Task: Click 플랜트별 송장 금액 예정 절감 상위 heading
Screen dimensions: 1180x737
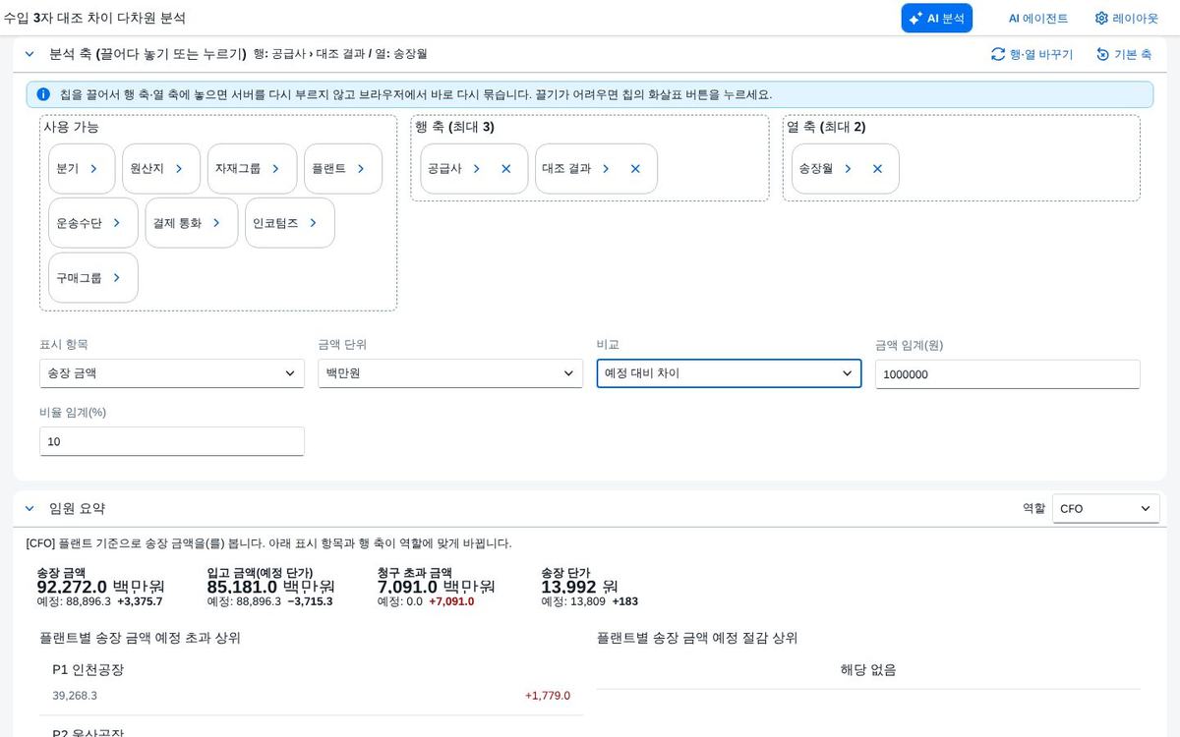Action: 697,638
